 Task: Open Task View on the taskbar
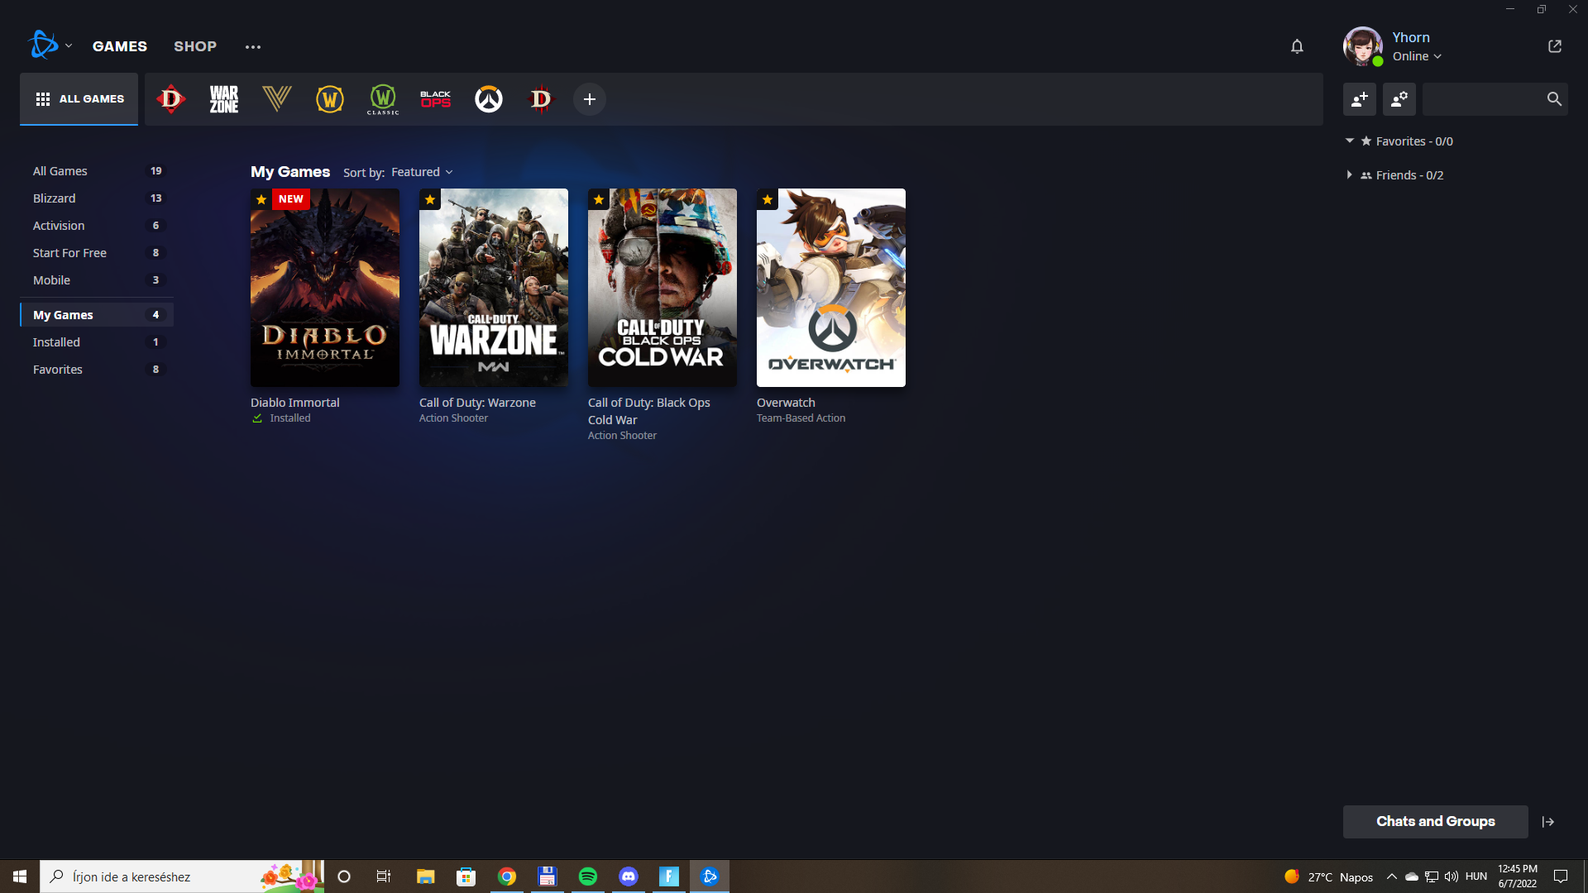pyautogui.click(x=384, y=876)
